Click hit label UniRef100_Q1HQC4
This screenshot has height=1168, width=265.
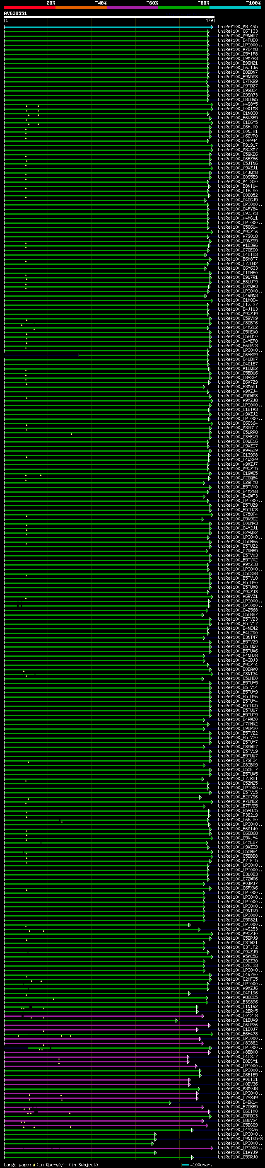coord(238,300)
